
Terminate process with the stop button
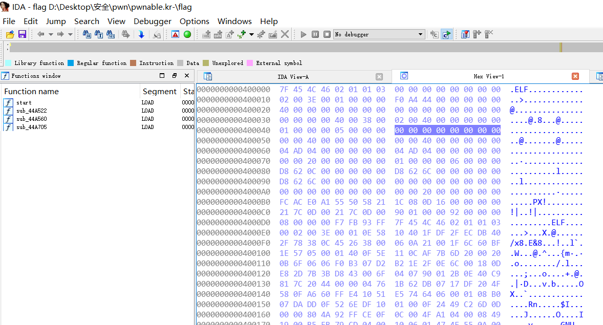327,34
